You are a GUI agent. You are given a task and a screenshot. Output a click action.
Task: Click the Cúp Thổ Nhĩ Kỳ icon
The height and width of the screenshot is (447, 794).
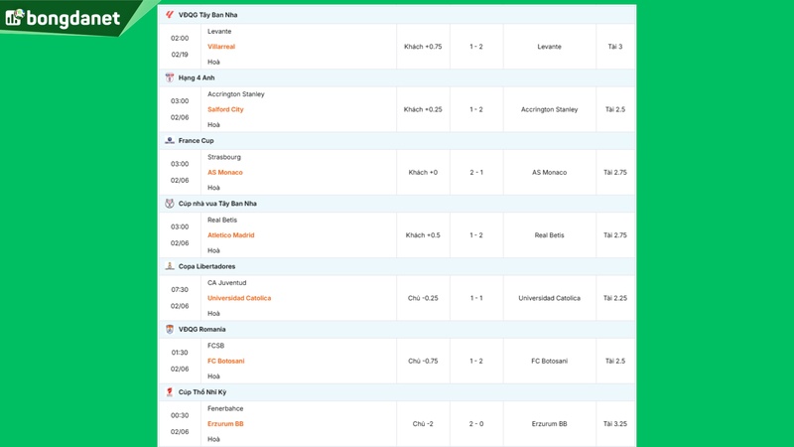[170, 392]
